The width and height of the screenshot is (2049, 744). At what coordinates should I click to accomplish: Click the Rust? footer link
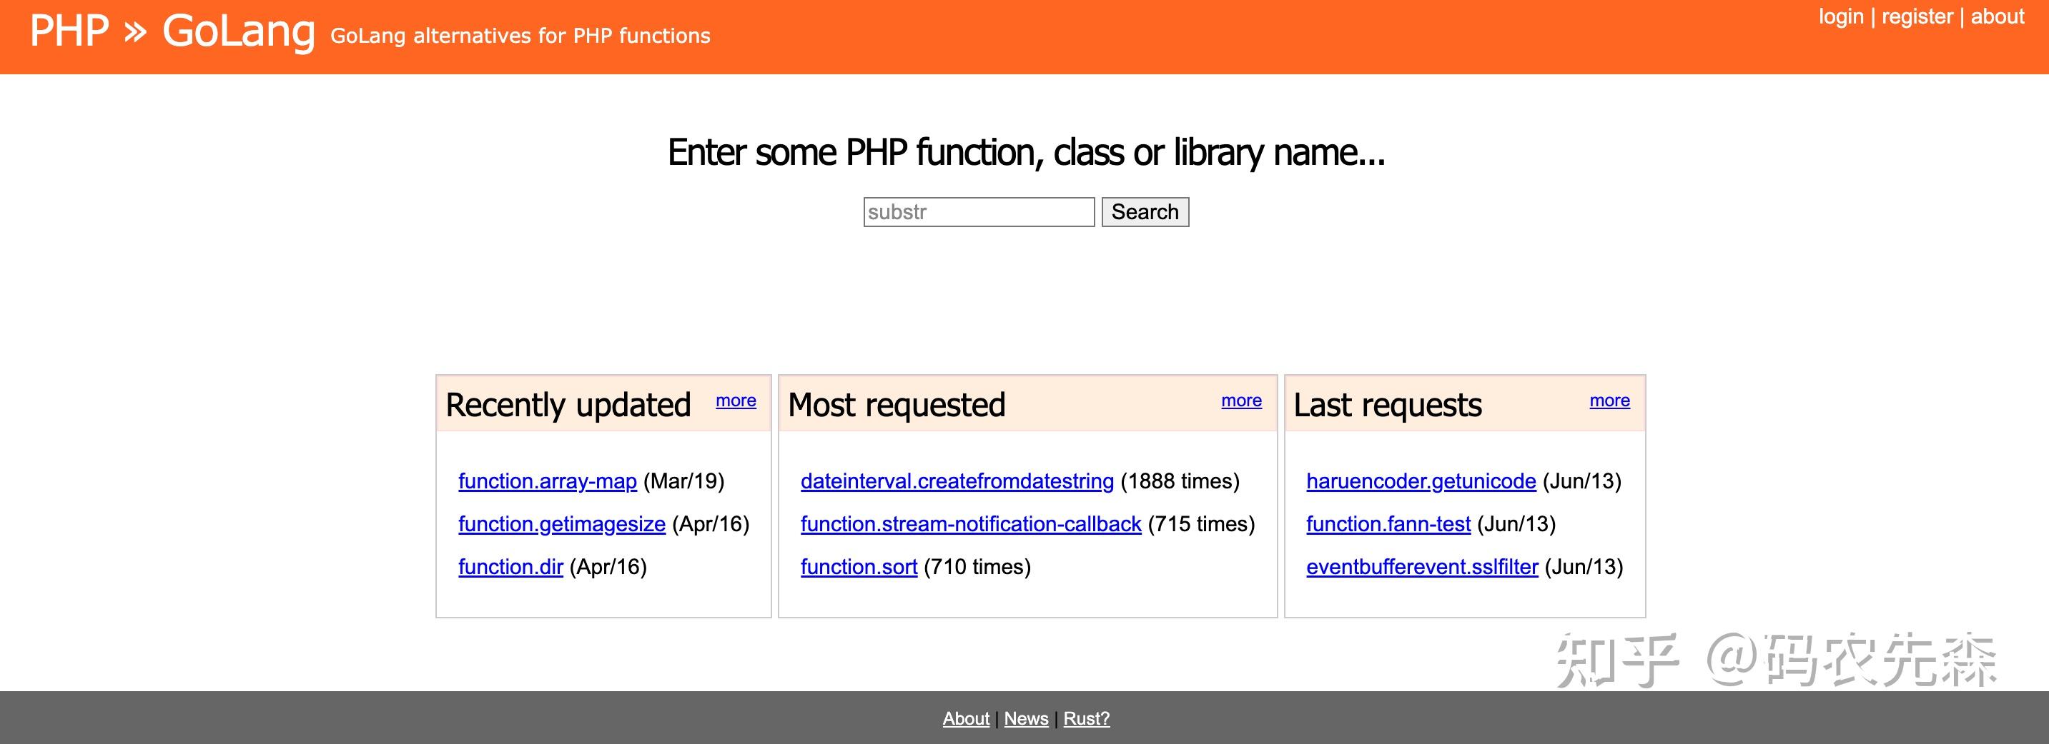click(1086, 718)
